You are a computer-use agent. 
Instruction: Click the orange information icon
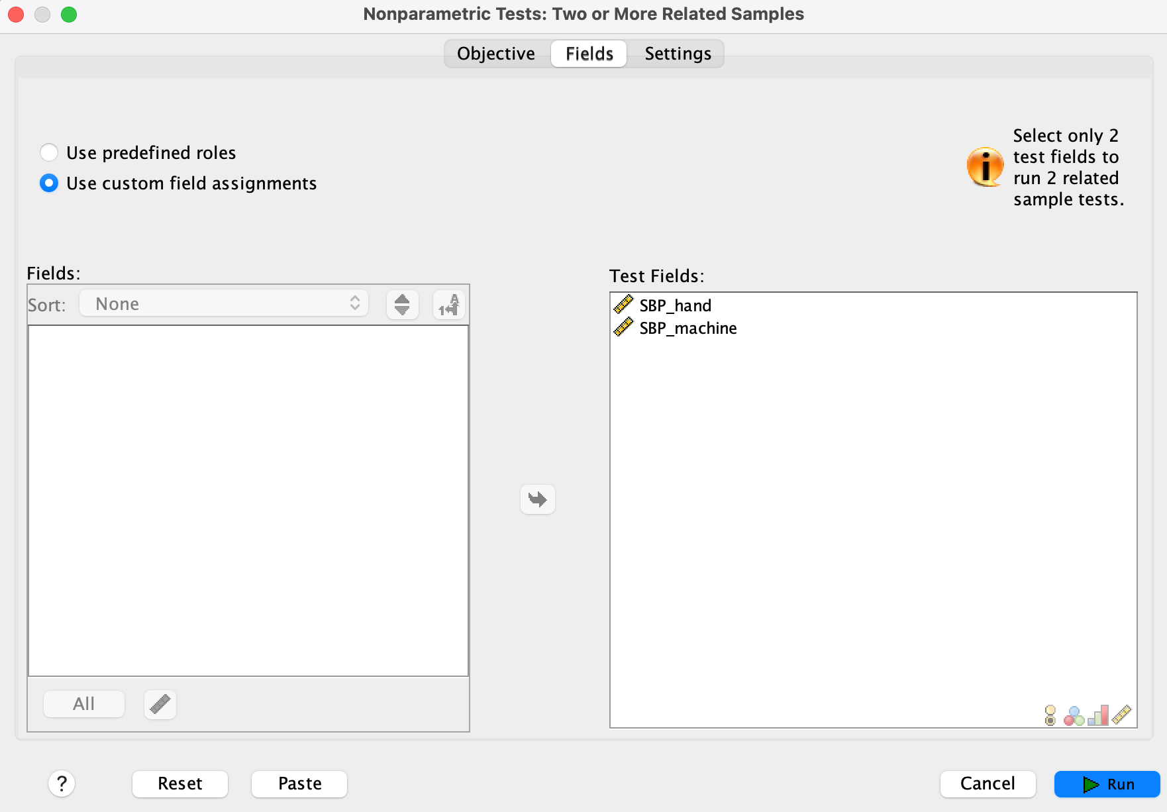click(x=985, y=167)
